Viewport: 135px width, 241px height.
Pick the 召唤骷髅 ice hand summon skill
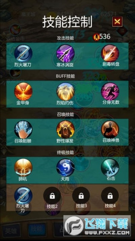pyautogui.click(x=23, y=129)
